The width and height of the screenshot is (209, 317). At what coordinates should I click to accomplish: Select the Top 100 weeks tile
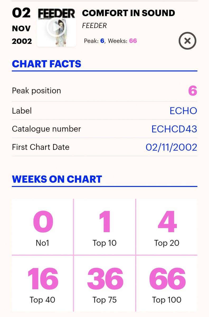[x=167, y=284]
